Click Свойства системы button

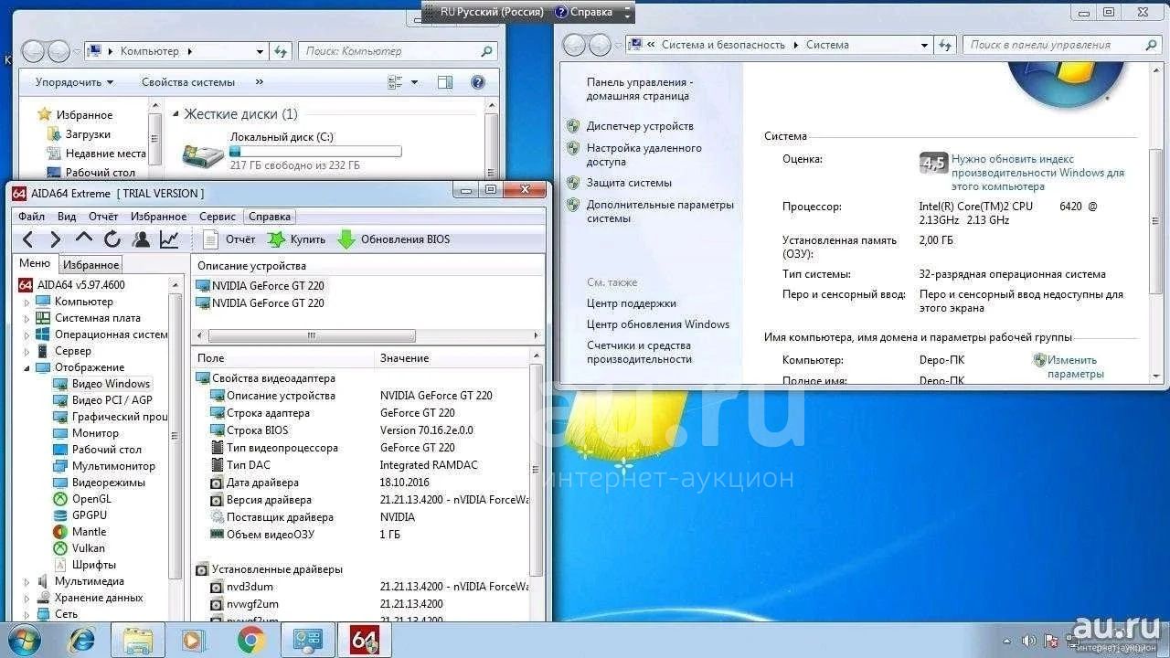tap(188, 82)
